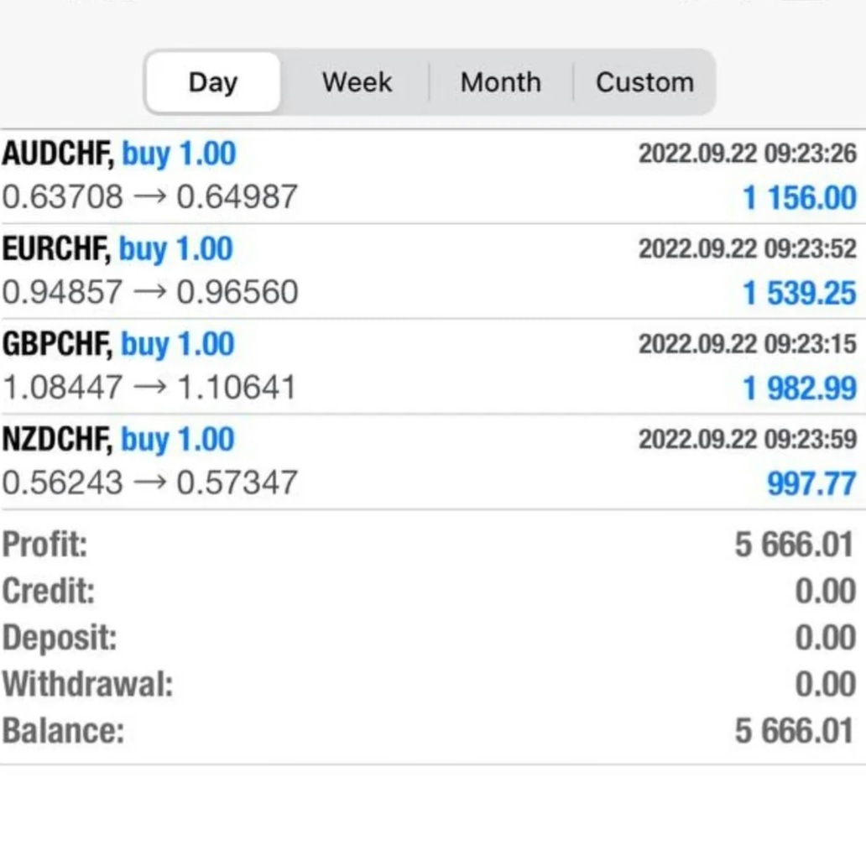
Task: Tap the NZDCHF profit 997.77
Action: click(x=811, y=483)
